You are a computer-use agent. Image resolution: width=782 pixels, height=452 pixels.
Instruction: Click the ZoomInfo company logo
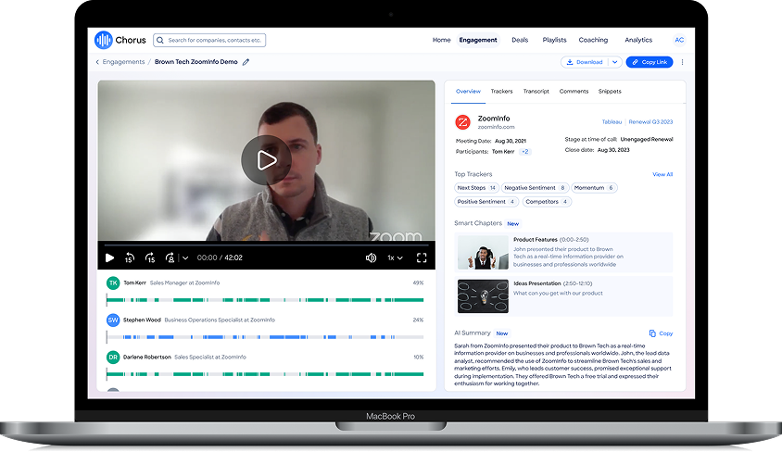pos(463,122)
